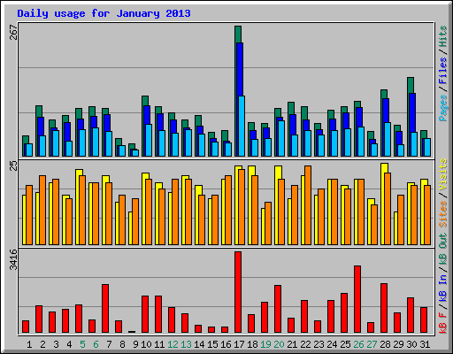
Task: Click the 'Pages' legend label
Action: (x=443, y=108)
